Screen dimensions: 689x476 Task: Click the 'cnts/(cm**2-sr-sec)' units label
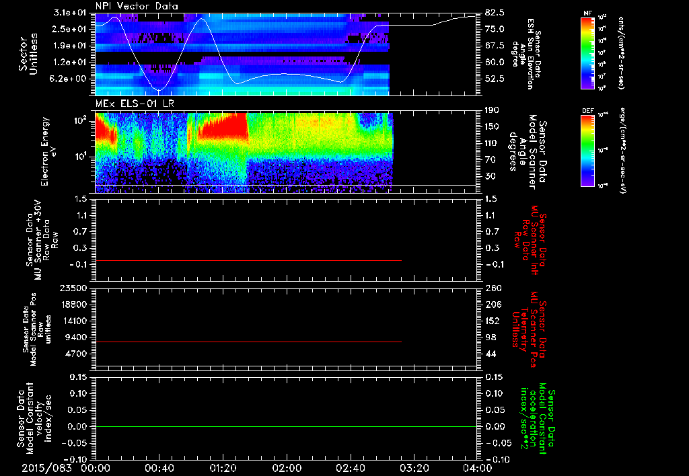click(621, 53)
